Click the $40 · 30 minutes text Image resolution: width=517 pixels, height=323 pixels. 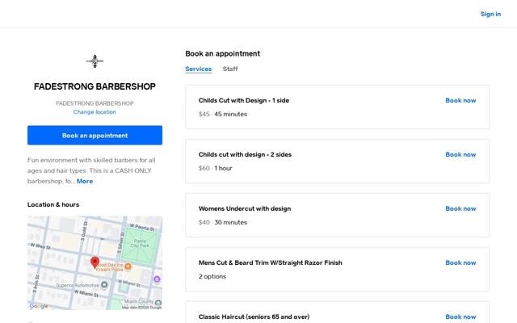[223, 222]
